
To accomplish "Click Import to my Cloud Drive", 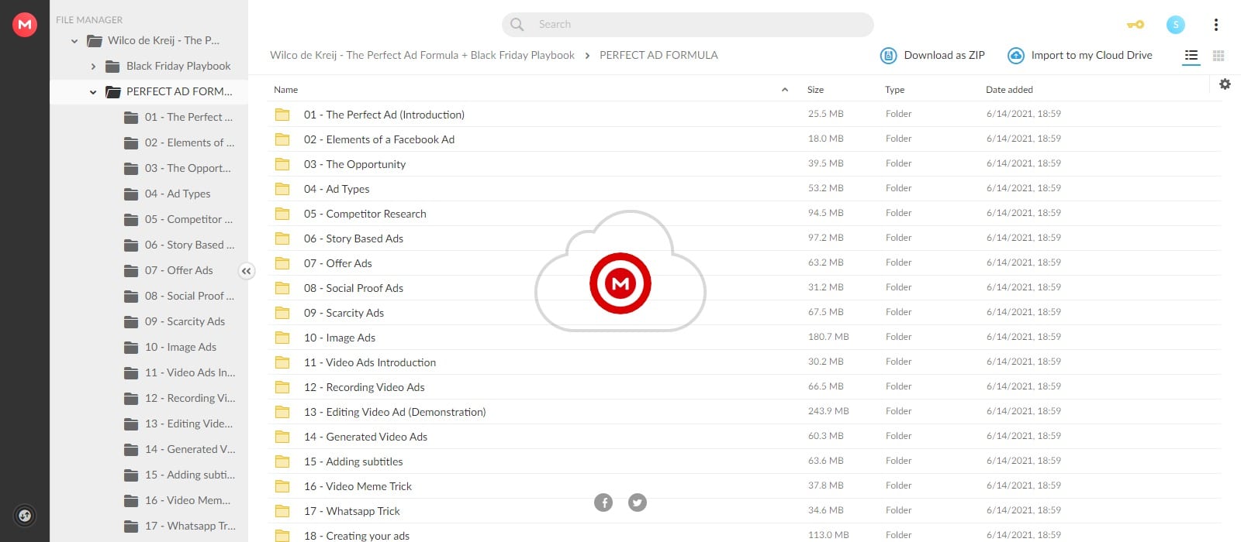I will point(1080,56).
